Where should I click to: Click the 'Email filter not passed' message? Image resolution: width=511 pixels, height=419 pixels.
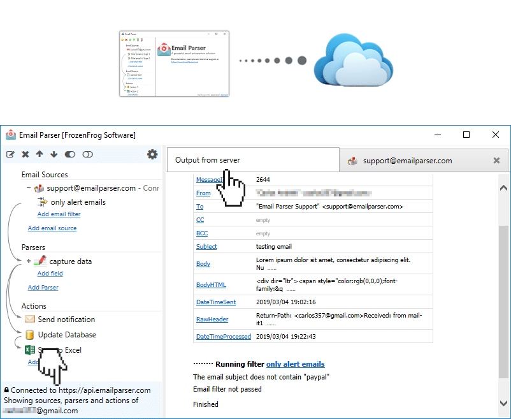(x=227, y=389)
